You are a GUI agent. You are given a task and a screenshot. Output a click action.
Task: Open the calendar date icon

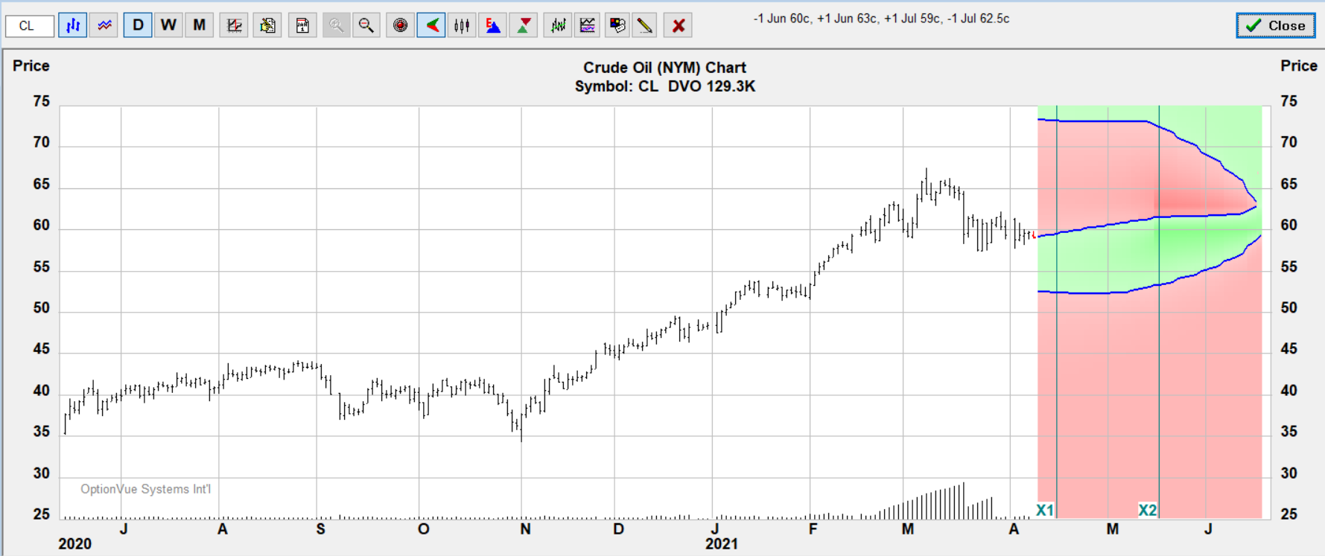pos(302,25)
